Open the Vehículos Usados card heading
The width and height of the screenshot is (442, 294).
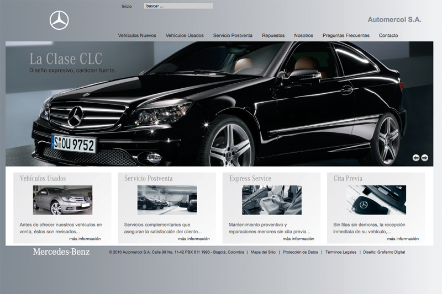click(x=43, y=178)
